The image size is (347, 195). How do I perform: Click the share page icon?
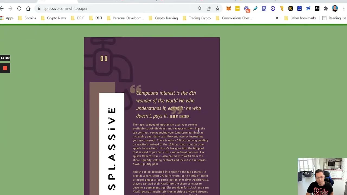[x=209, y=9]
